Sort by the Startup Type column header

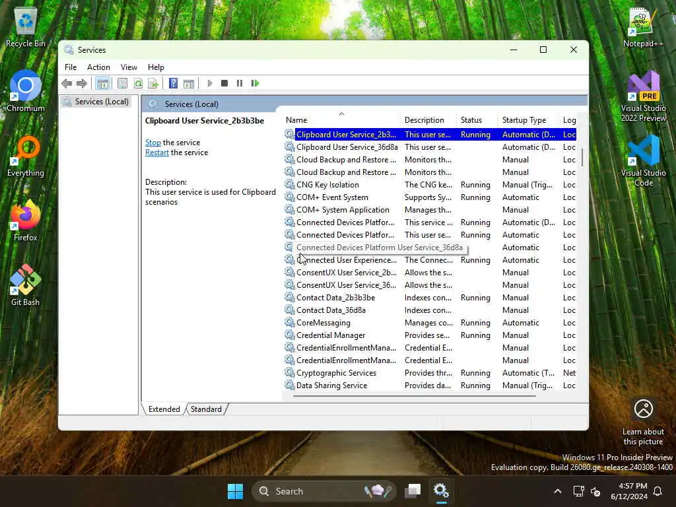point(529,120)
